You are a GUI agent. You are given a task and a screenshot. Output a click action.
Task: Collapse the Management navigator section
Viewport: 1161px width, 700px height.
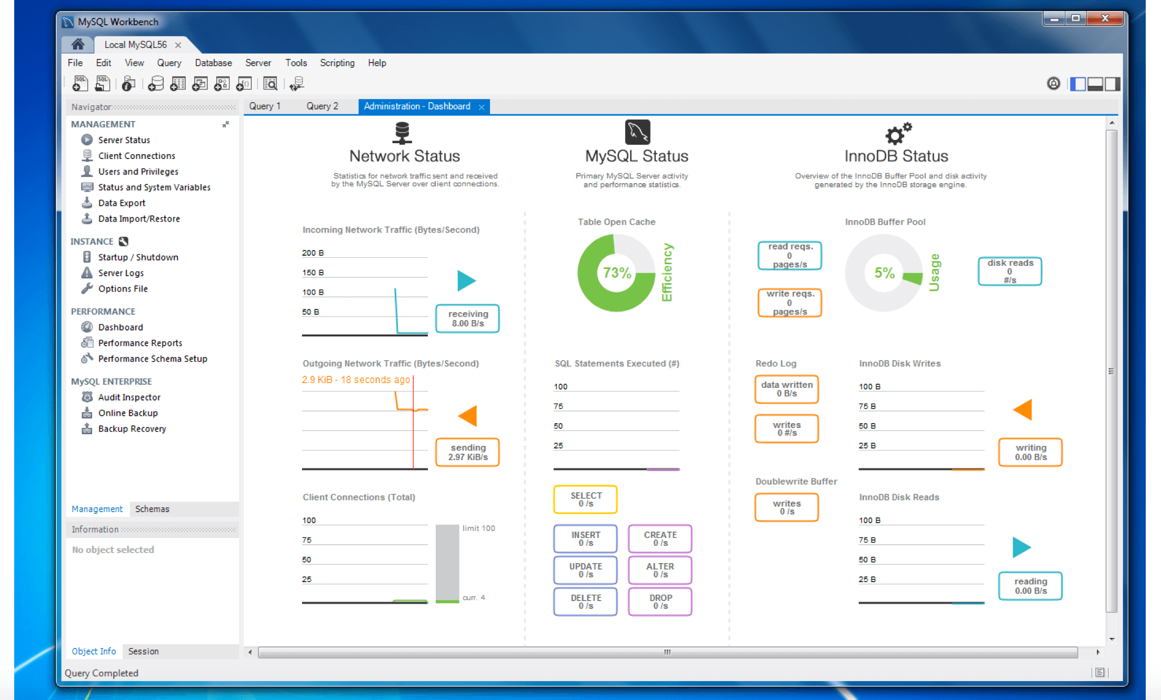pos(226,124)
